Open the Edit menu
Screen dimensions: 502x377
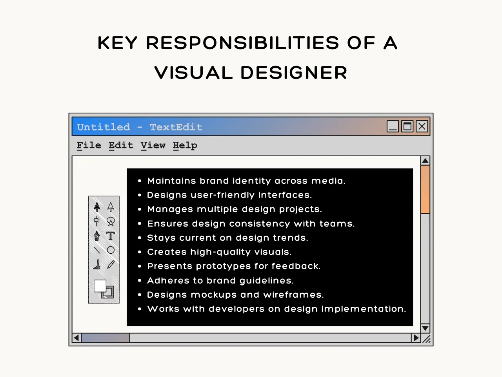click(121, 145)
